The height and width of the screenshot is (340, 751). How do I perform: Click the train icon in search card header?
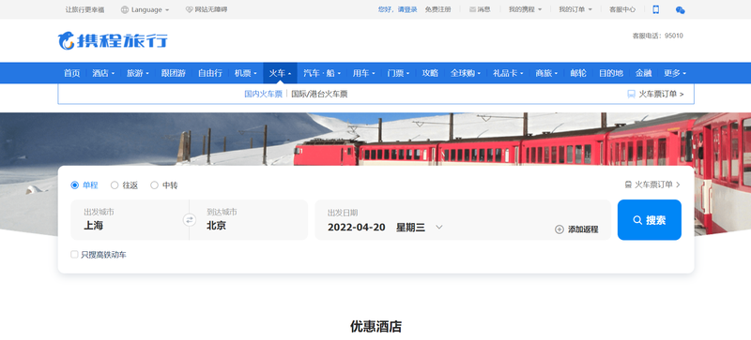[628, 185]
